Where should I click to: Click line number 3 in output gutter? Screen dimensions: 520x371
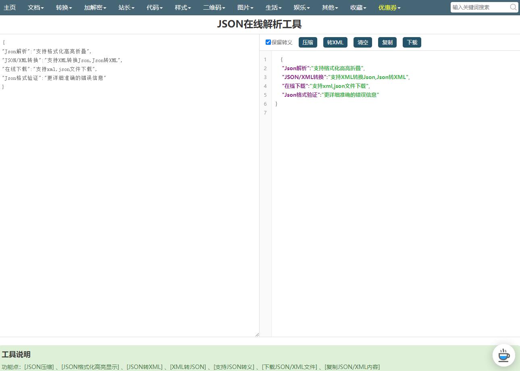tap(265, 77)
